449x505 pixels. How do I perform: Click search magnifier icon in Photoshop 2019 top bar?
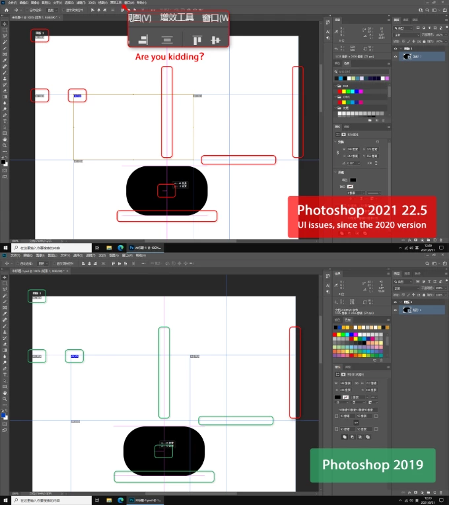point(427,263)
